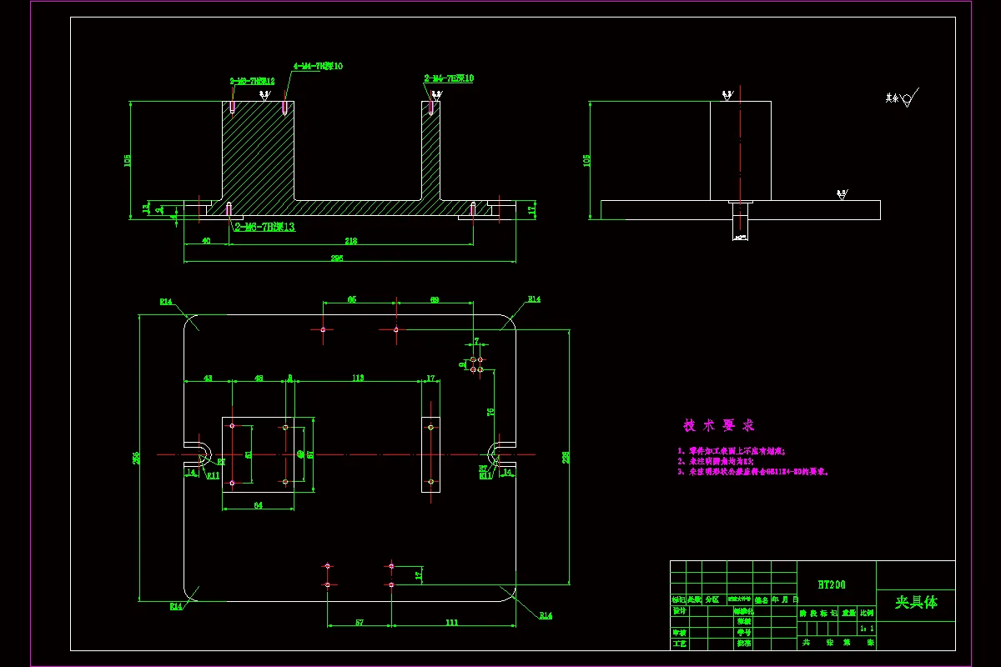Click the 48 dimension in plan view
The image size is (1001, 667).
[x=259, y=378]
